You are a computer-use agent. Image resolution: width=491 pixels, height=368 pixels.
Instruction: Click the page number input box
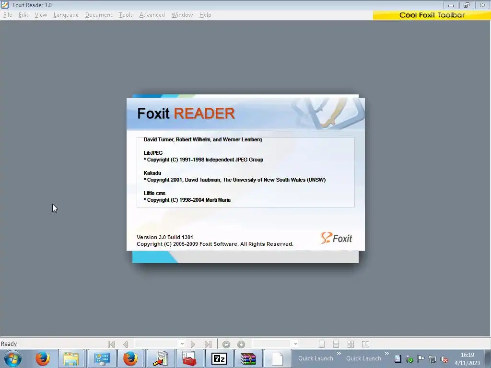point(157,344)
